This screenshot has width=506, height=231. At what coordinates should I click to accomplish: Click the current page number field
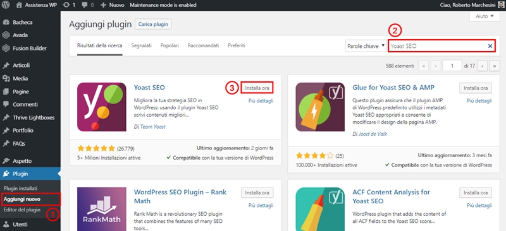tap(452, 66)
